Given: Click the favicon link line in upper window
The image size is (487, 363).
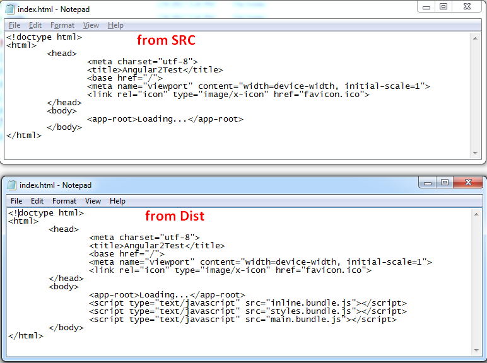Looking at the screenshot, I should [x=228, y=95].
